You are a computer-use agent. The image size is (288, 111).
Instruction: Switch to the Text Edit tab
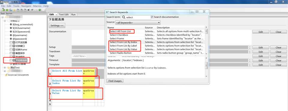coord(64,14)
